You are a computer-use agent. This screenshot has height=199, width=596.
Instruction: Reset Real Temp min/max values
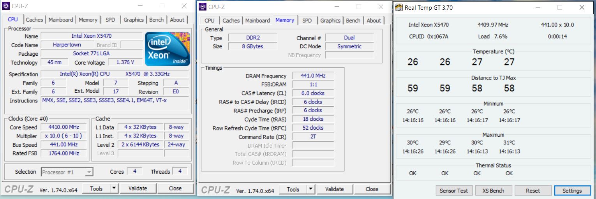[533, 190]
